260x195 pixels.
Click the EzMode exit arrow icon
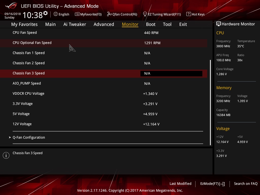222,184
